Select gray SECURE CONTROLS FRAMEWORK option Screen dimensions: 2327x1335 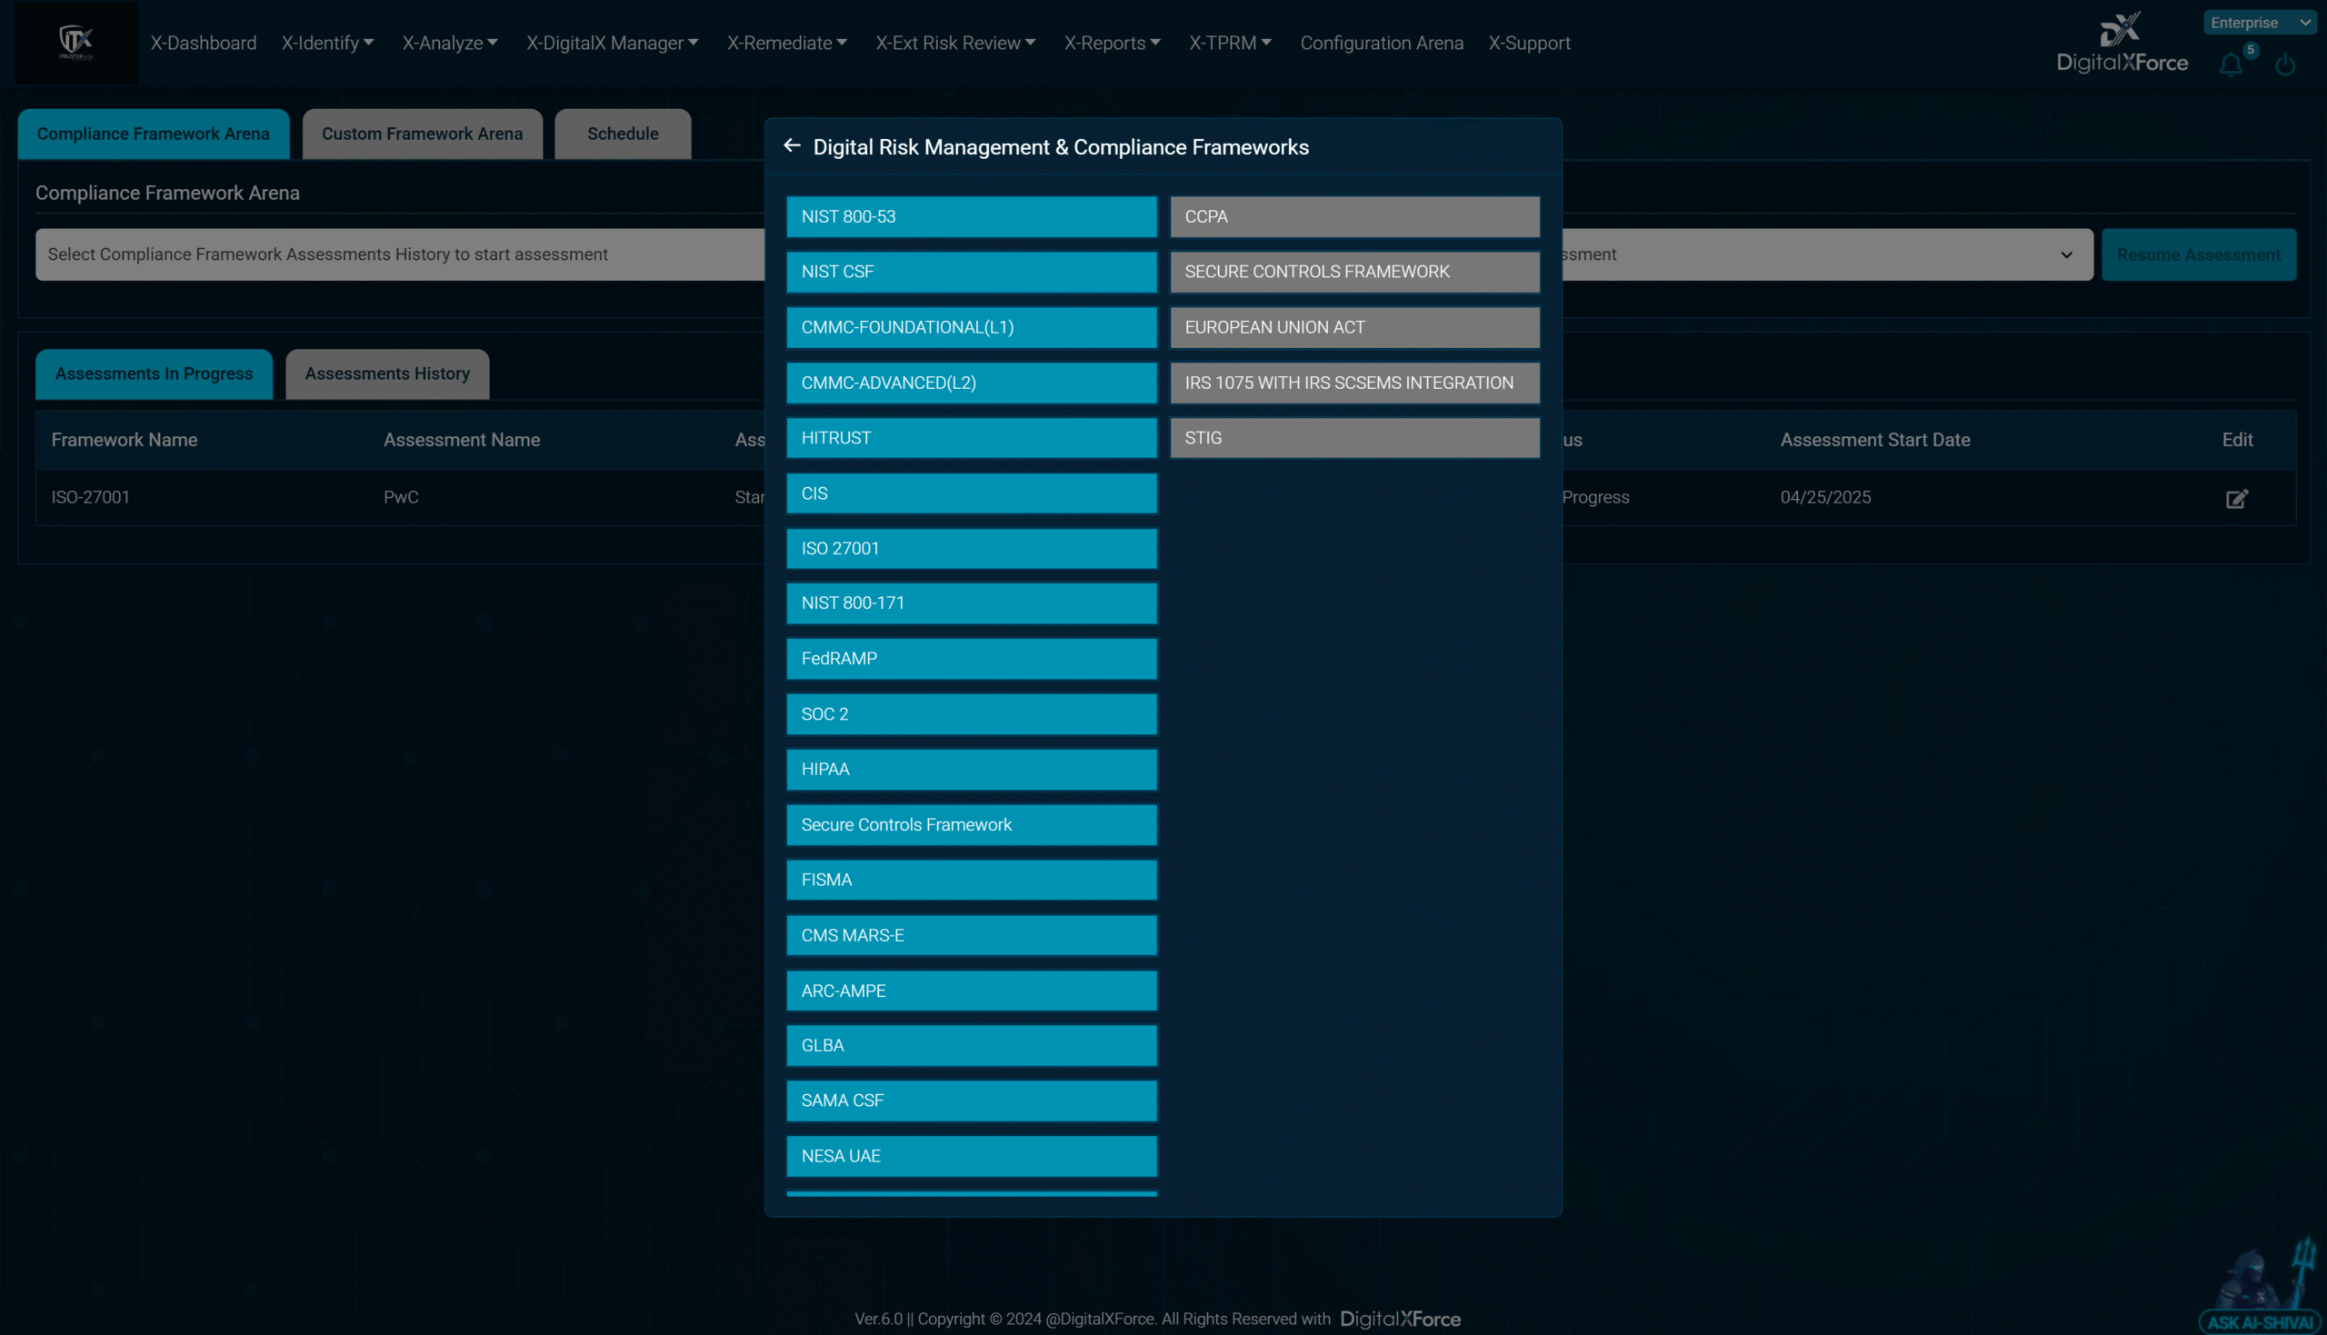1354,272
